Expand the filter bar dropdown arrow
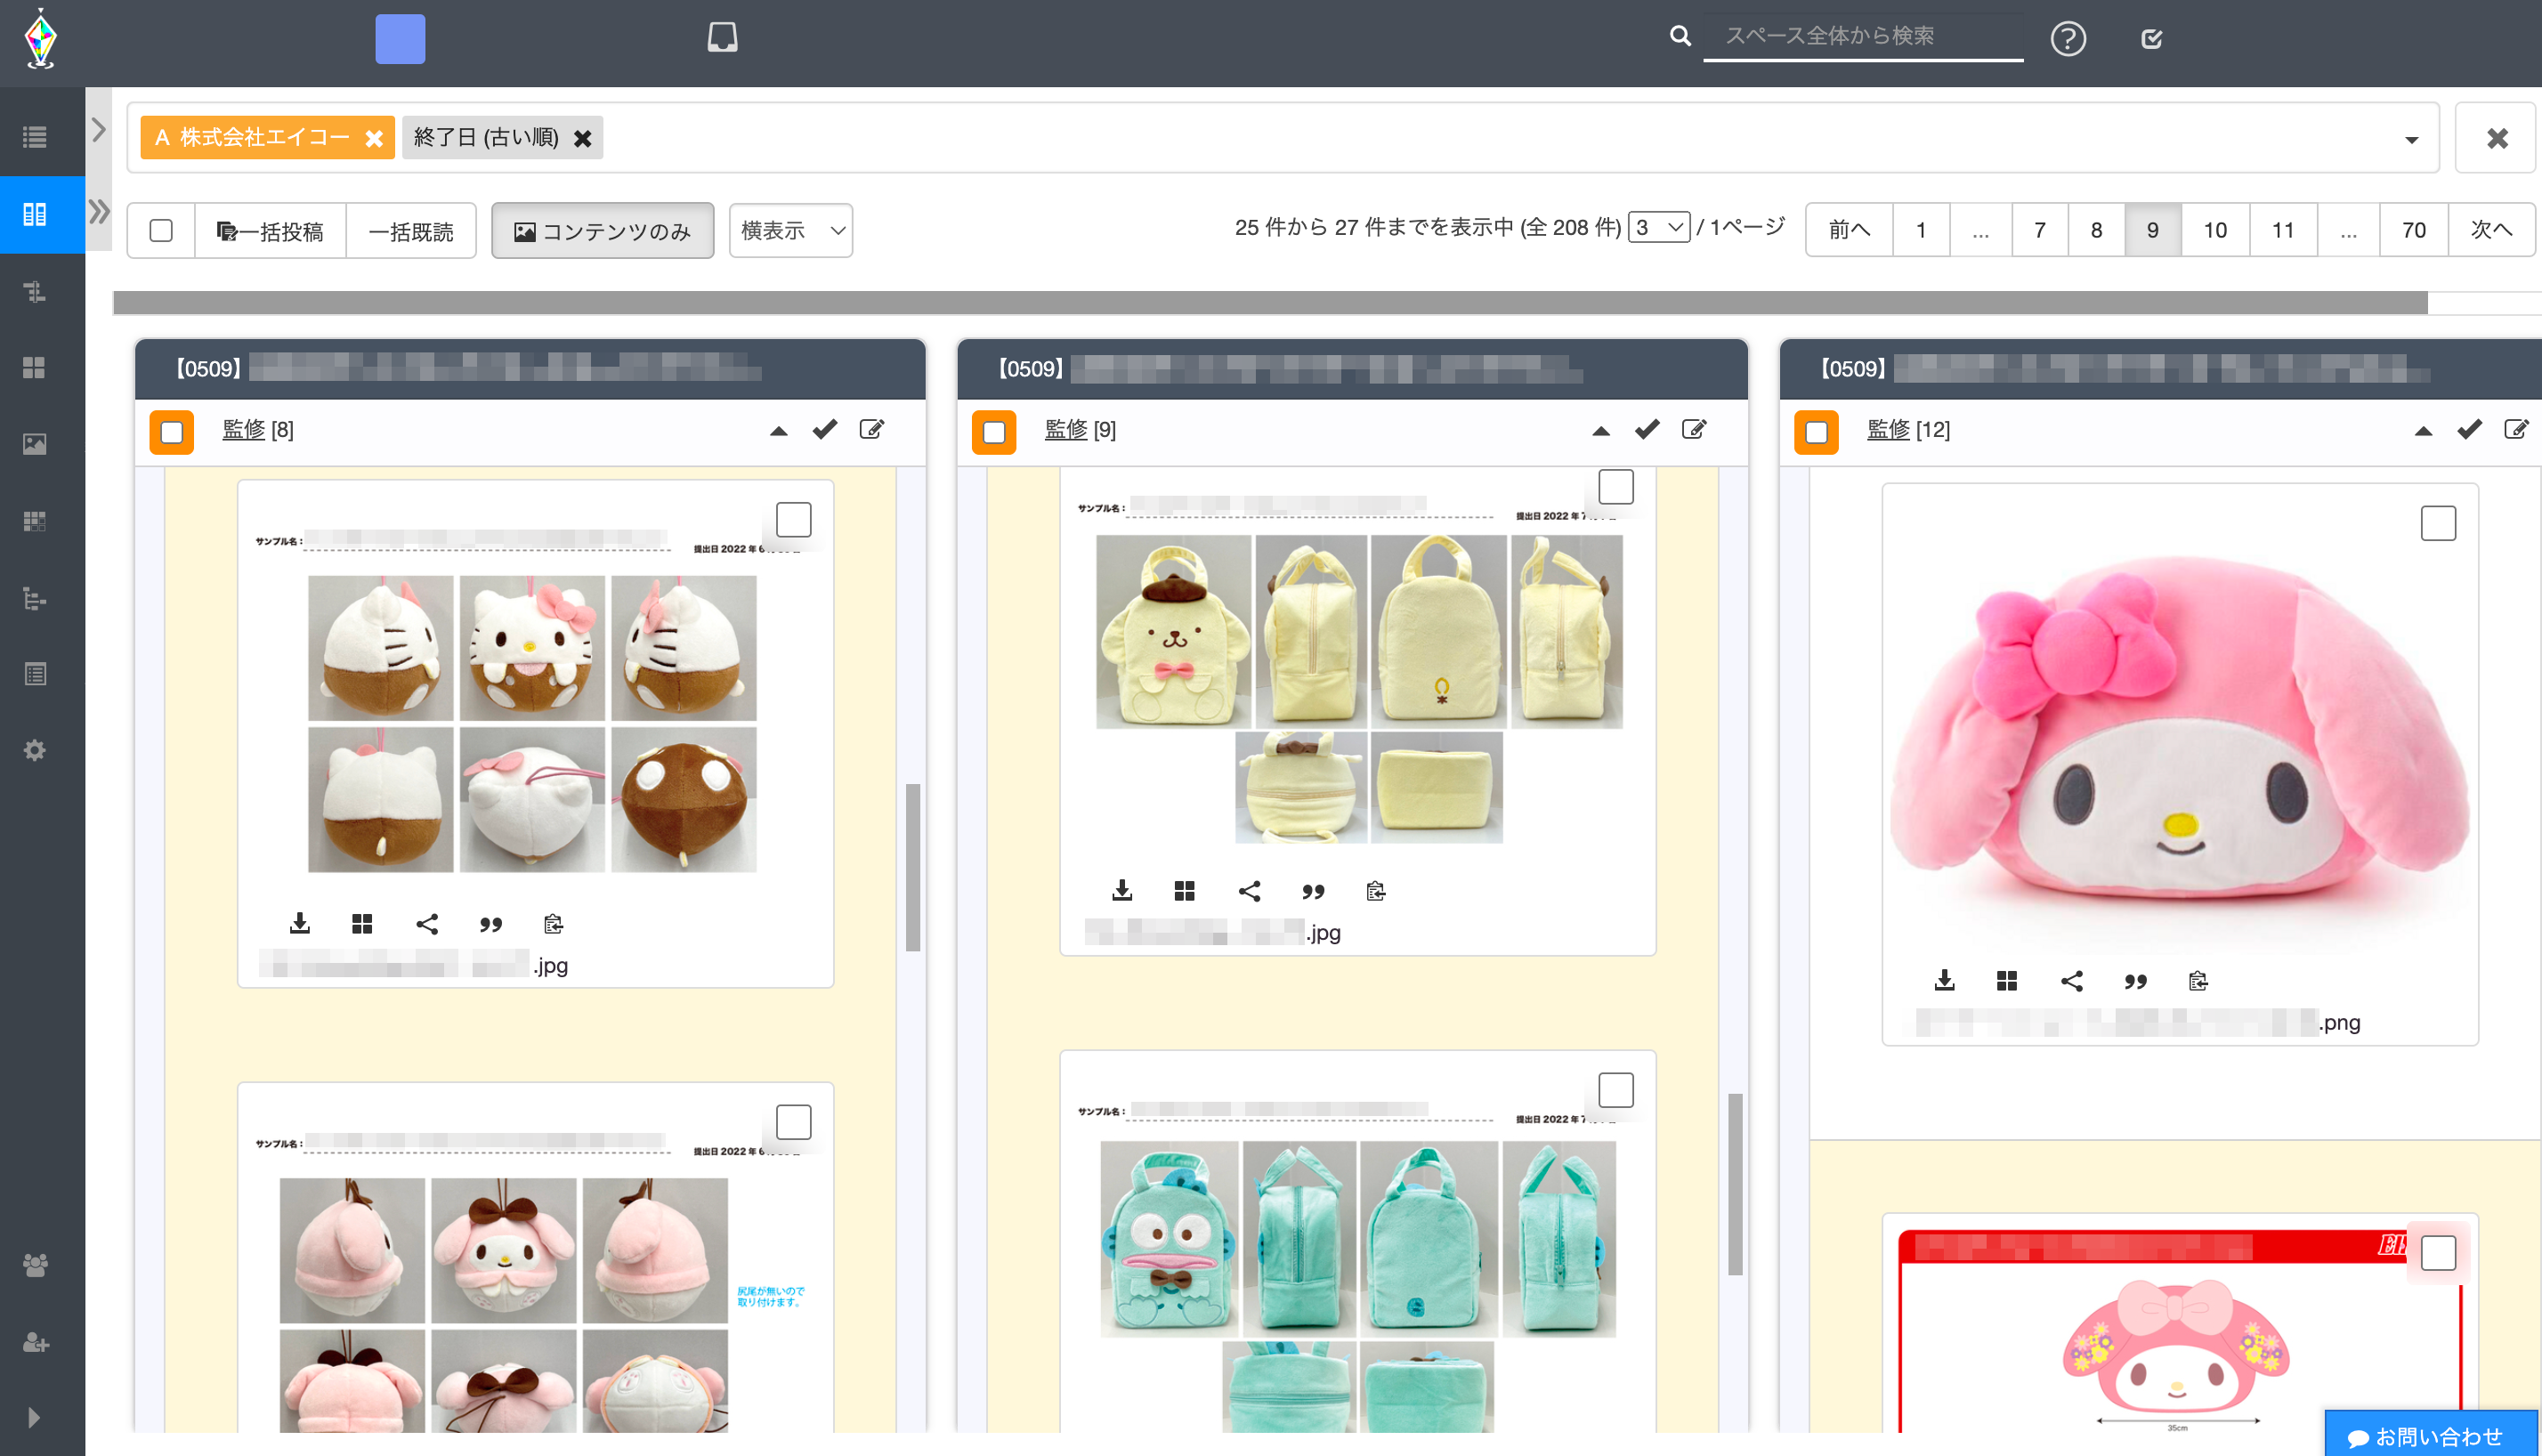This screenshot has height=1456, width=2542. [2411, 139]
